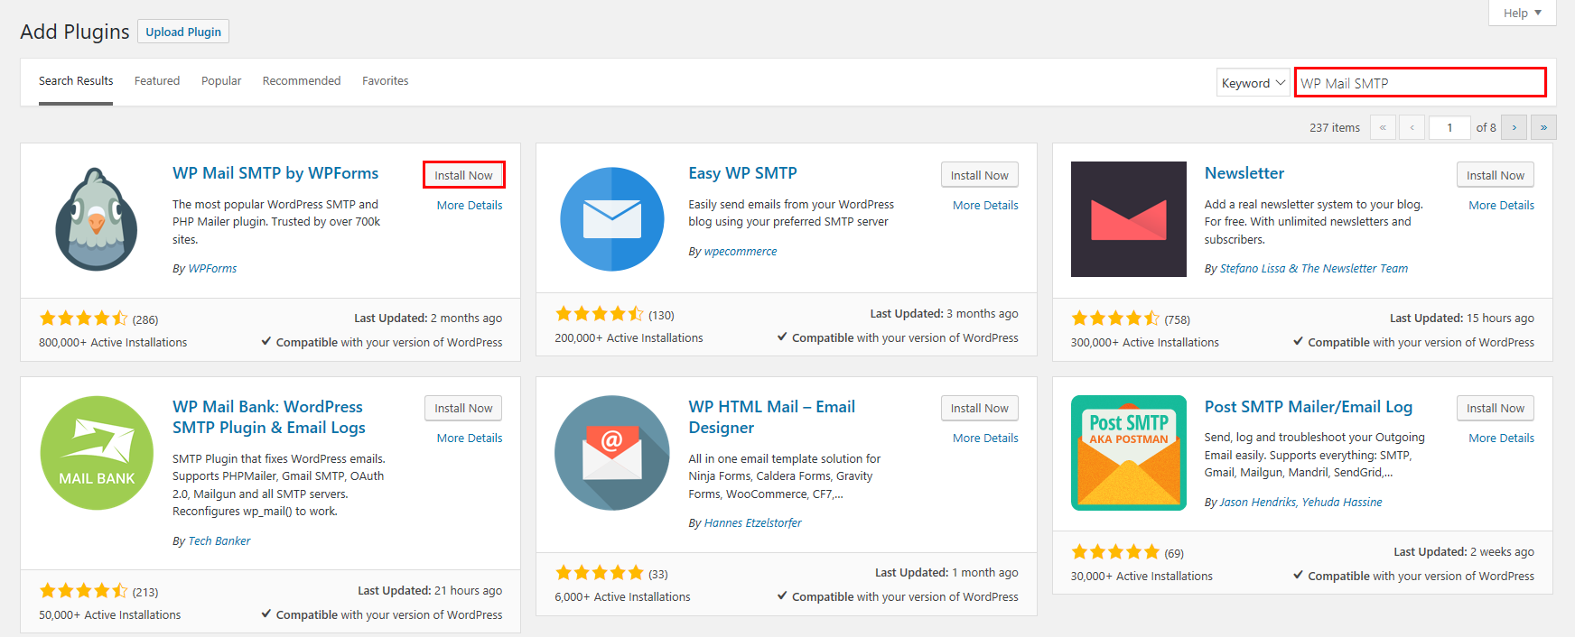
Task: Install the Easy WP SMTP plugin
Action: (980, 175)
